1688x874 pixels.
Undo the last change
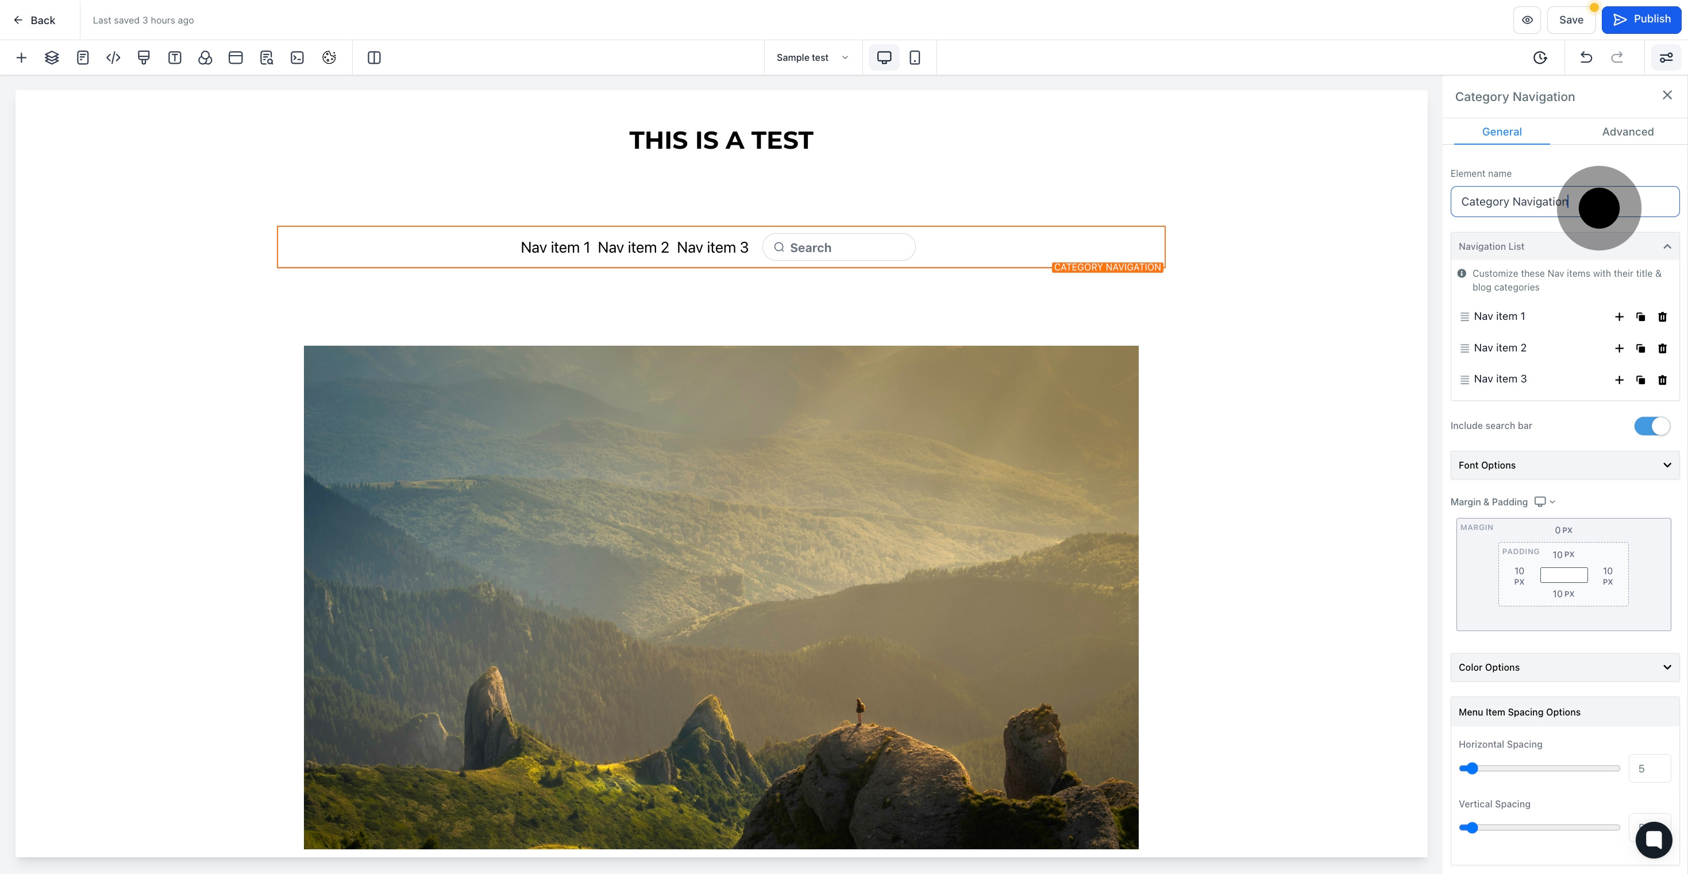tap(1586, 57)
